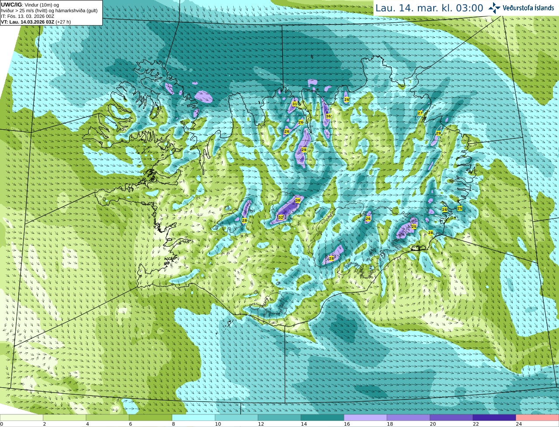The width and height of the screenshot is (559, 427).
Task: Click the legend scale value "6"
Action: click(130, 424)
